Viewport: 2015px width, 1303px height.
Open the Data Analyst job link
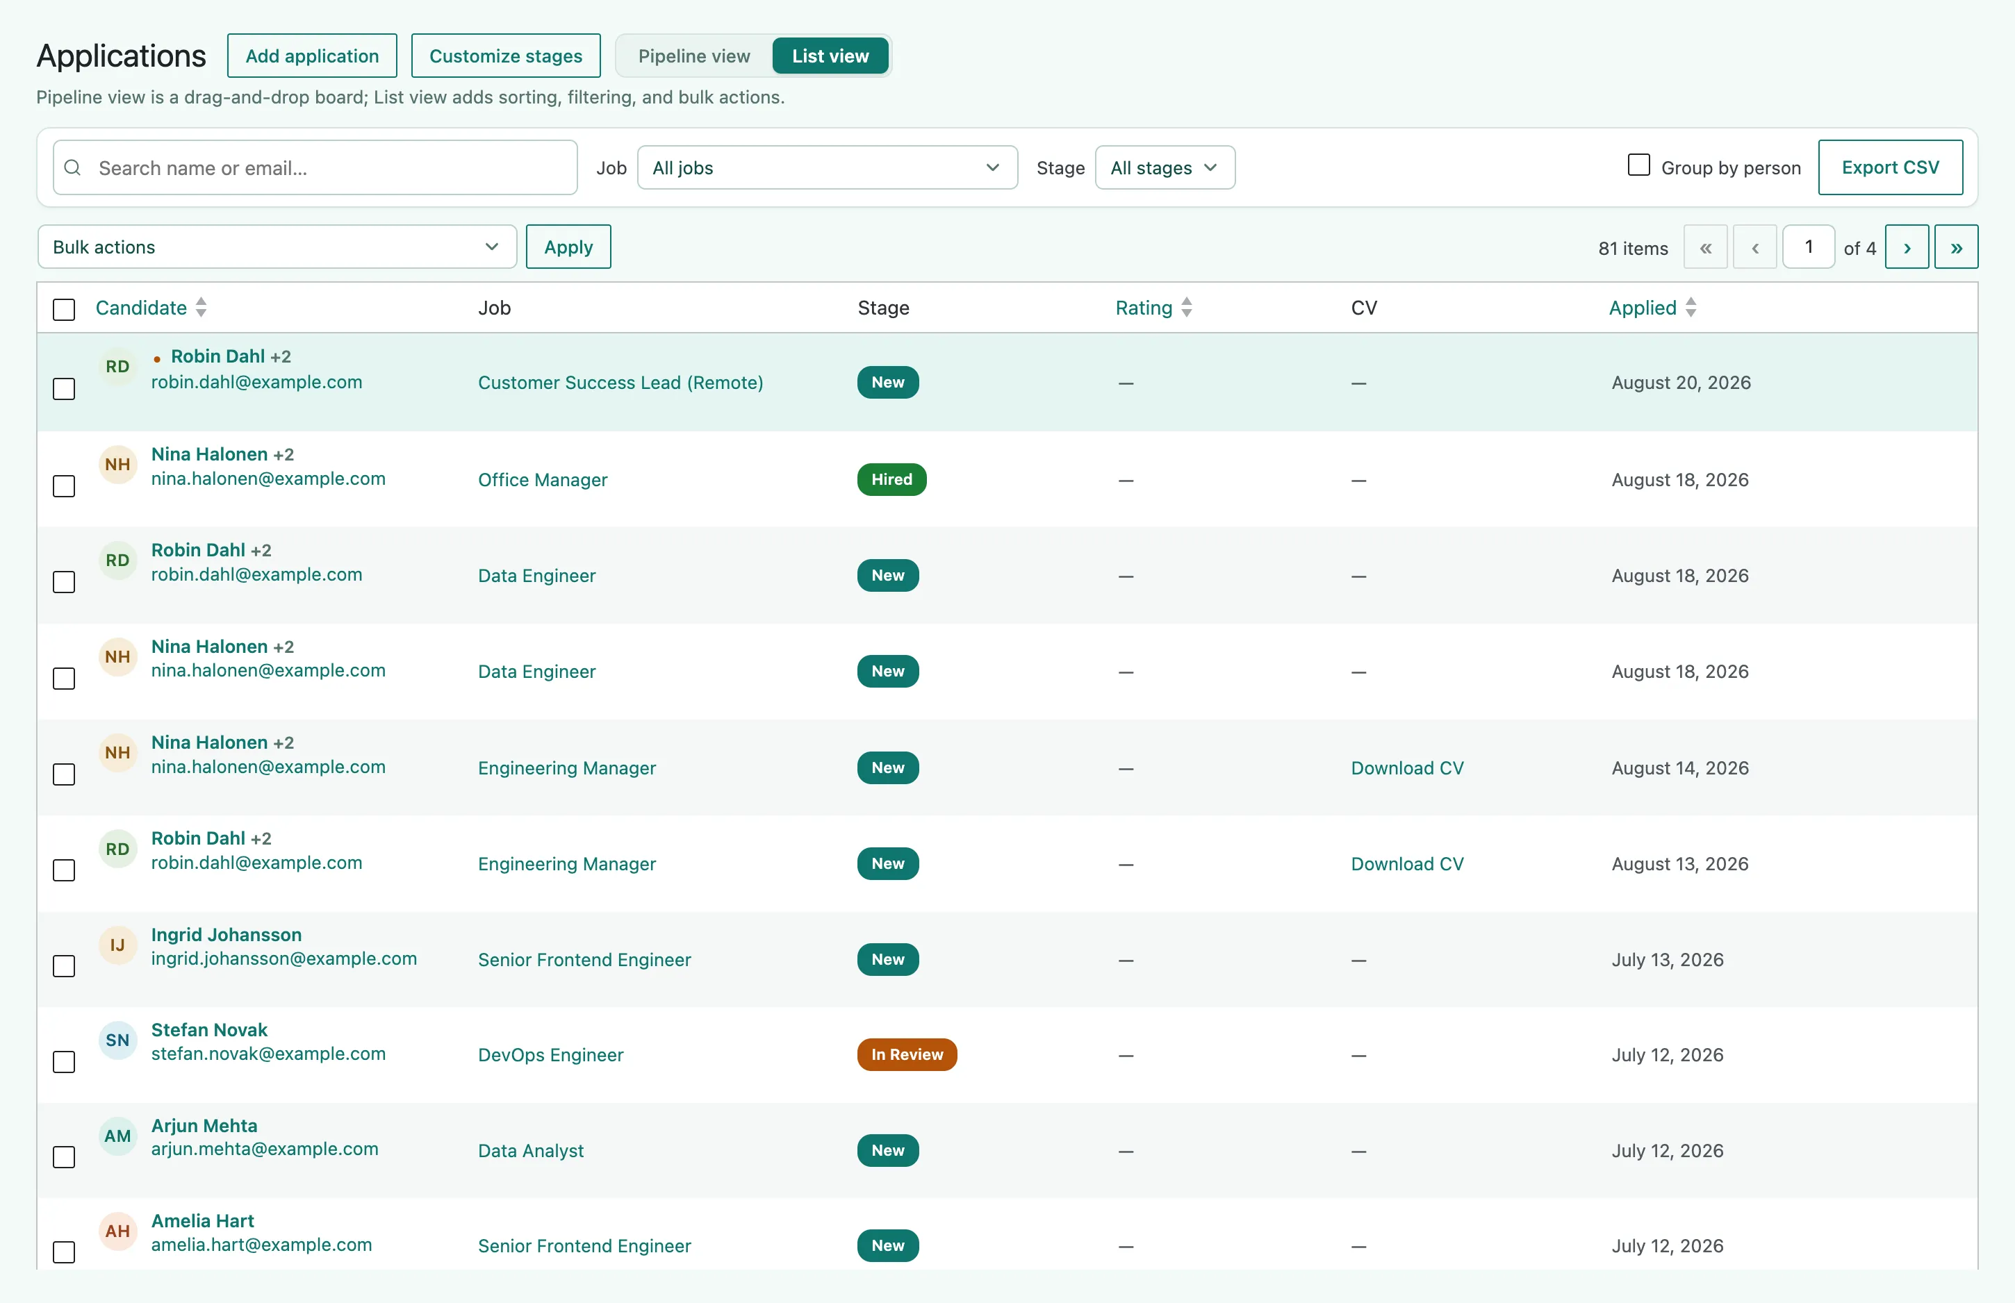531,1151
